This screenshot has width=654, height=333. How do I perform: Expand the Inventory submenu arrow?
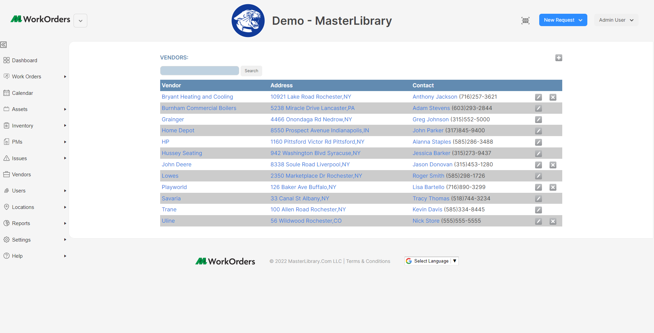[65, 126]
